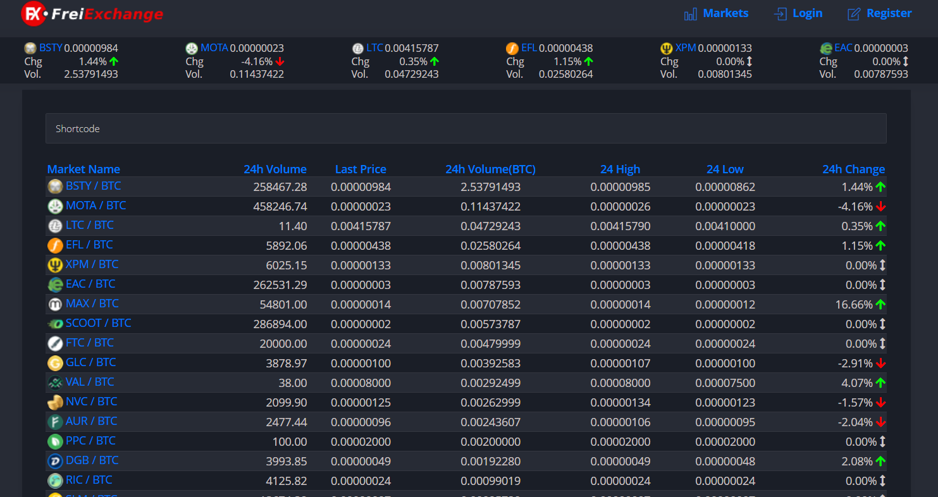The width and height of the screenshot is (938, 497).
Task: Open the Register page link
Action: pyautogui.click(x=889, y=13)
